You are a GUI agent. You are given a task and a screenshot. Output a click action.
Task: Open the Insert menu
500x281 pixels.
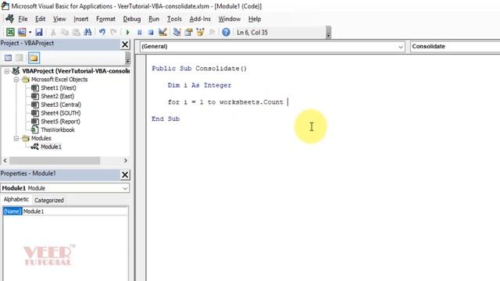pos(81,19)
